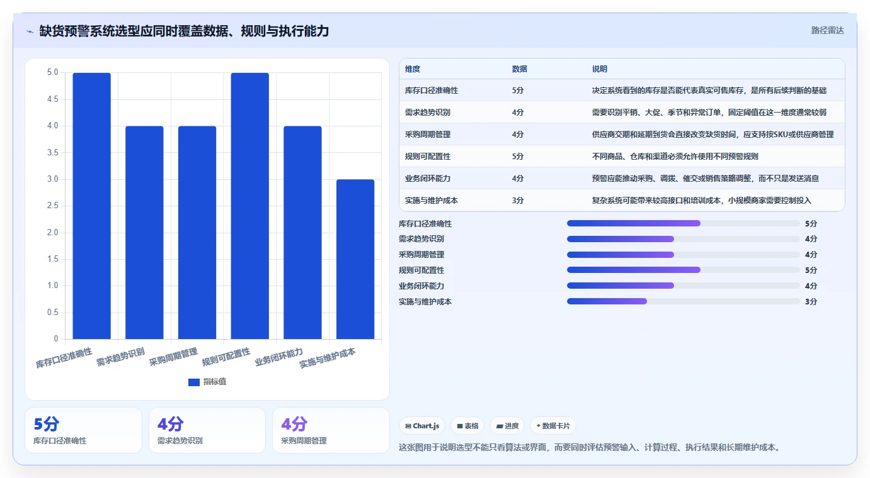Screen dimensions: 870x478
Task: Click the description starting 需要识别平销
Action: [709, 113]
